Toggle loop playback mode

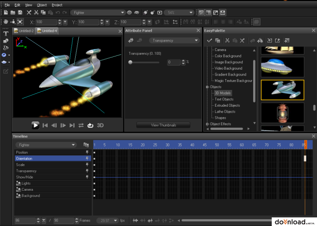[x=90, y=125]
